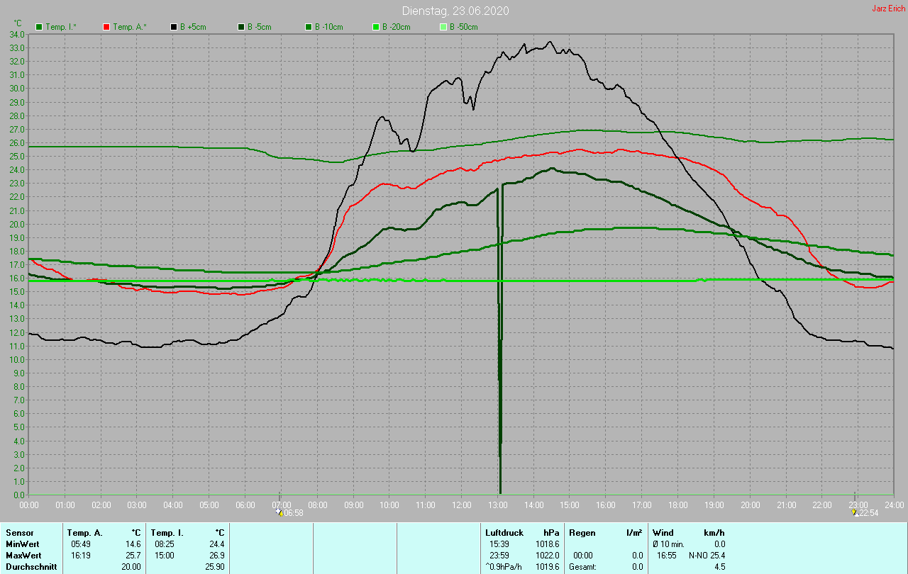This screenshot has width=908, height=574.
Task: Click the B -20cm legend square
Action: (x=376, y=27)
